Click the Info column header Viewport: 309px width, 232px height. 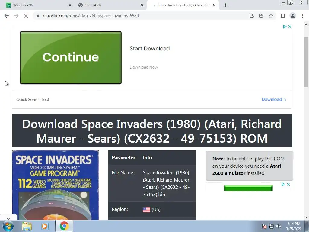pyautogui.click(x=147, y=158)
